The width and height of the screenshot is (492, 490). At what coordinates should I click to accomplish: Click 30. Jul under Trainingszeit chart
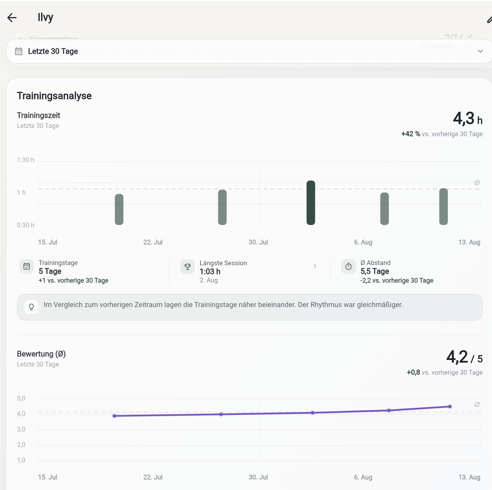coord(258,242)
